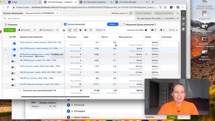Check the row 'Ж 25+ ... МСК+ СПБ +230к – 0706'

[x=5, y=68]
